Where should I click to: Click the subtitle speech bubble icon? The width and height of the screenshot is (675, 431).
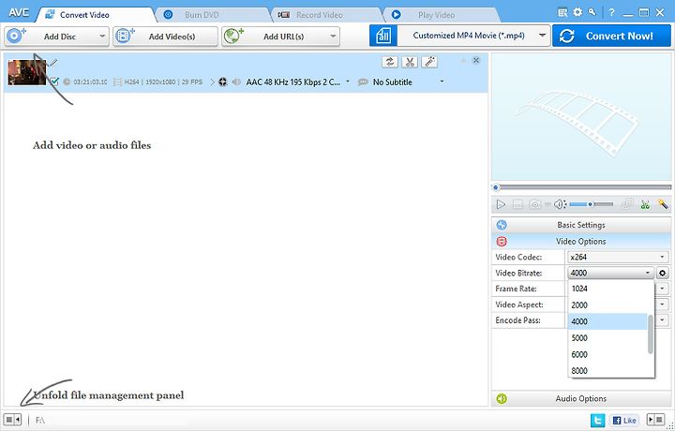pos(363,82)
